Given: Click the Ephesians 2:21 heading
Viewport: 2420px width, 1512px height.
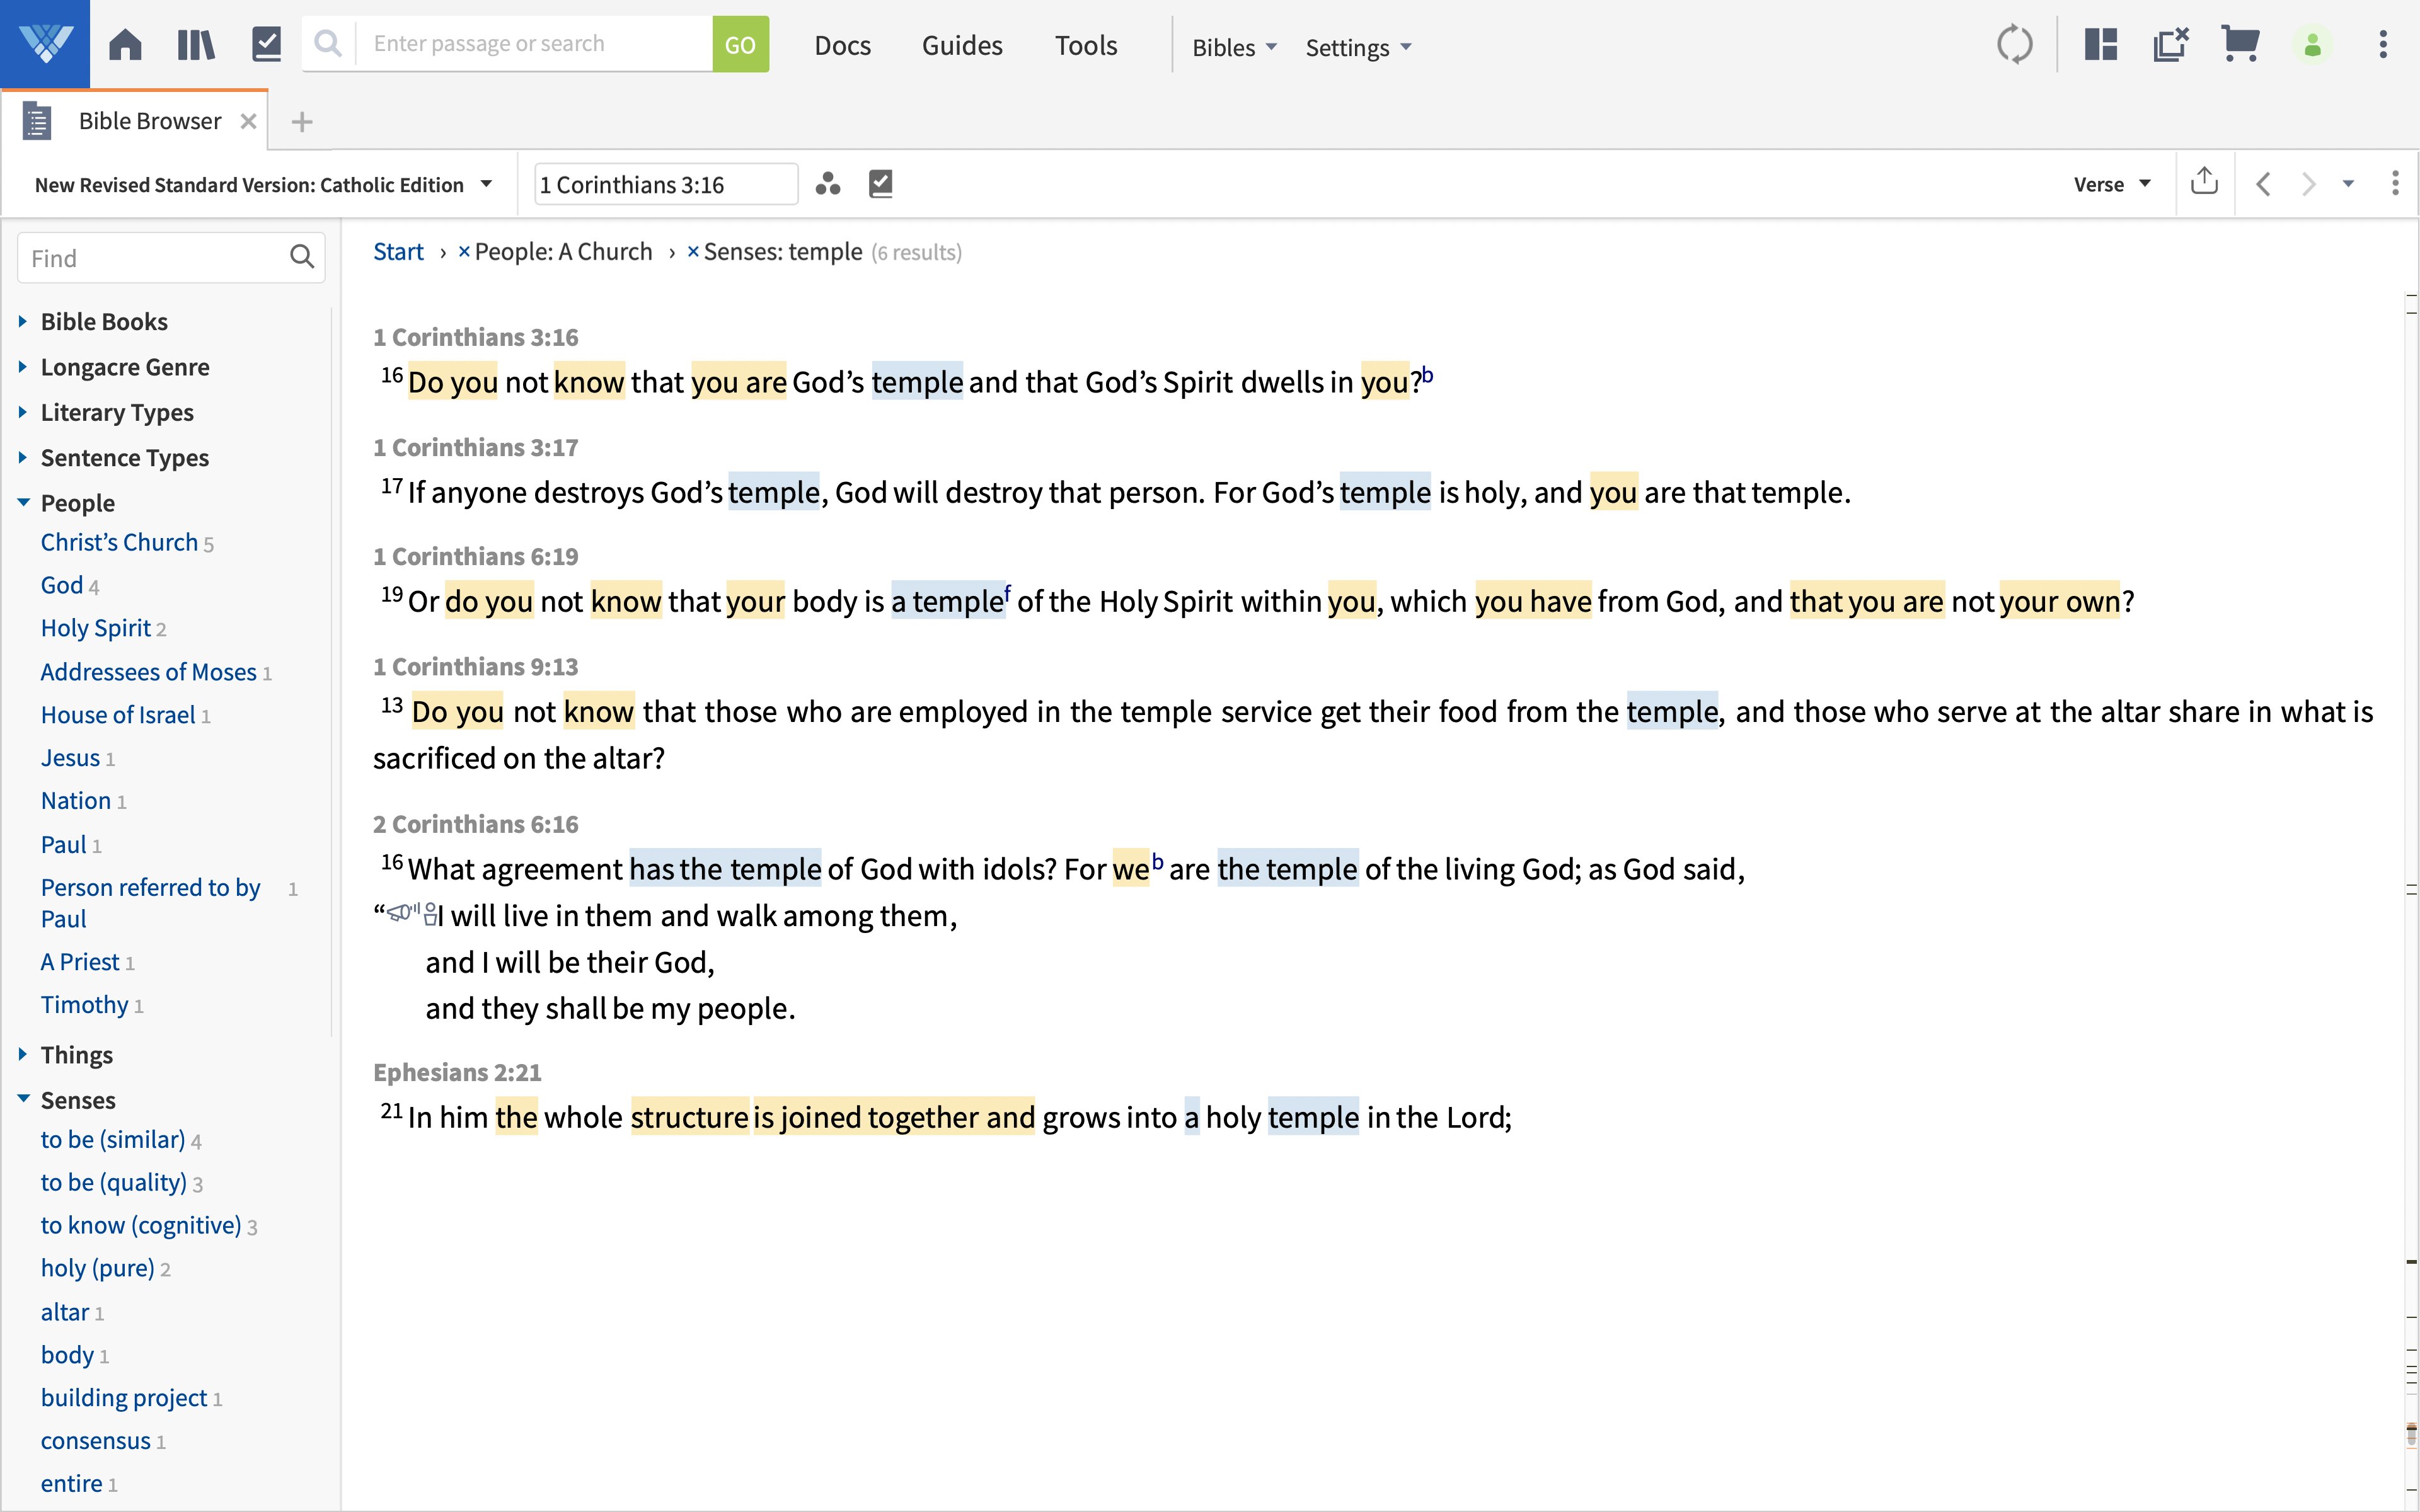Looking at the screenshot, I should [457, 1072].
